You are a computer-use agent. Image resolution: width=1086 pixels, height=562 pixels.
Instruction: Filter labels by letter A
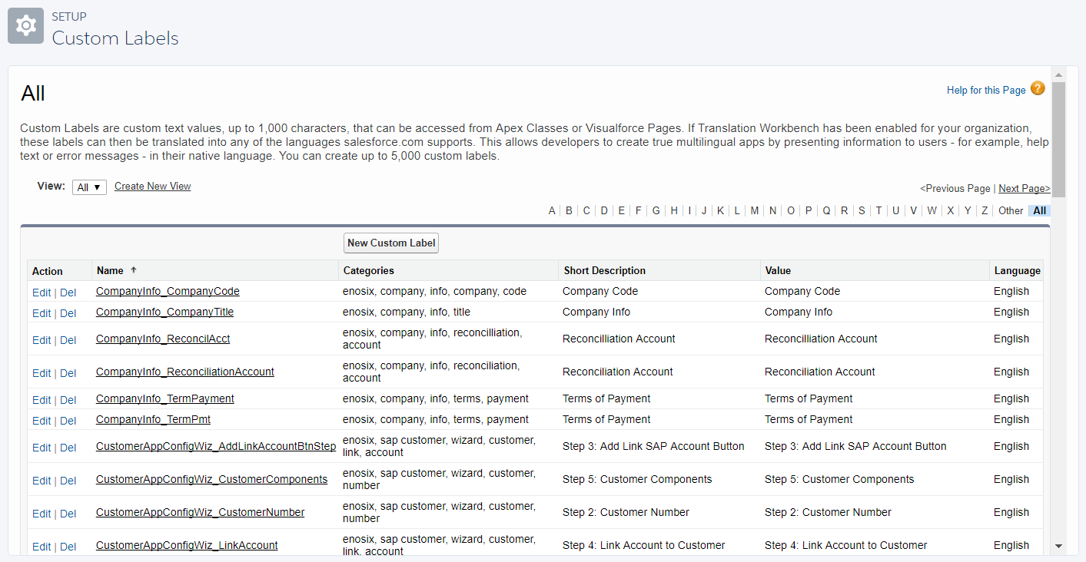552,210
